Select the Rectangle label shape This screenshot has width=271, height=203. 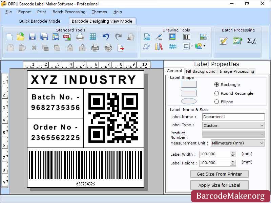[x=217, y=84]
